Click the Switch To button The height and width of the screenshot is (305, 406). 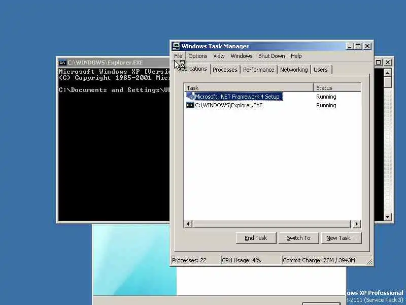[298, 238]
